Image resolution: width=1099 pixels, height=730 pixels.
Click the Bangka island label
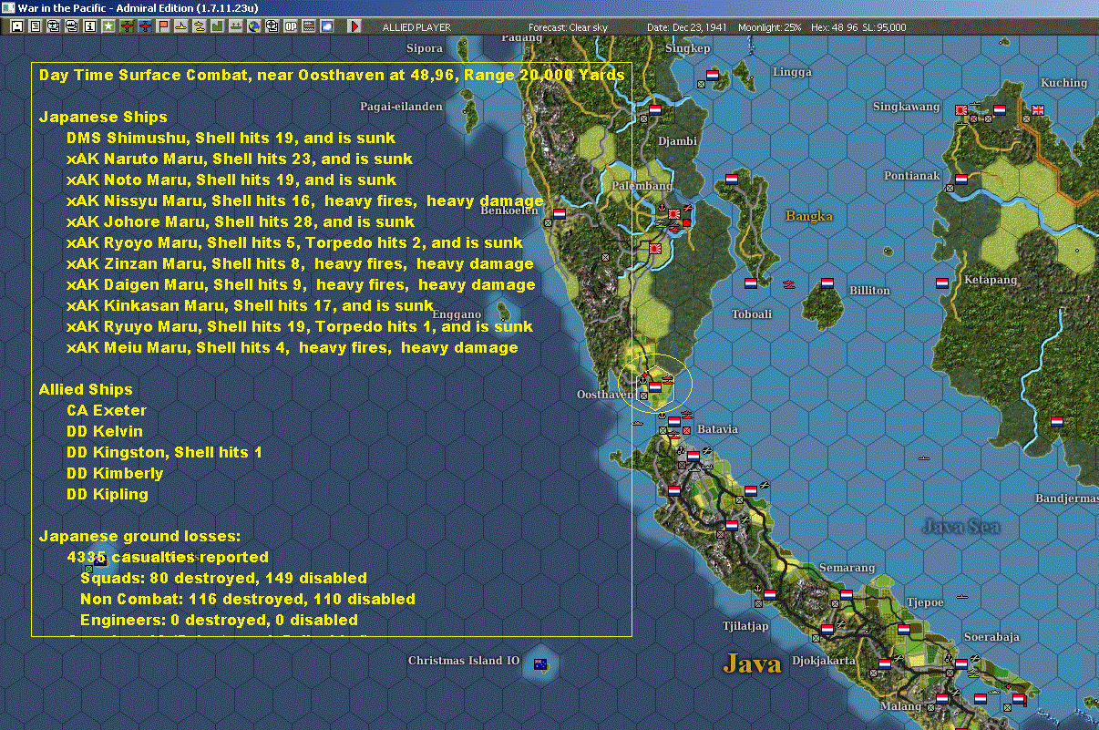(x=809, y=216)
